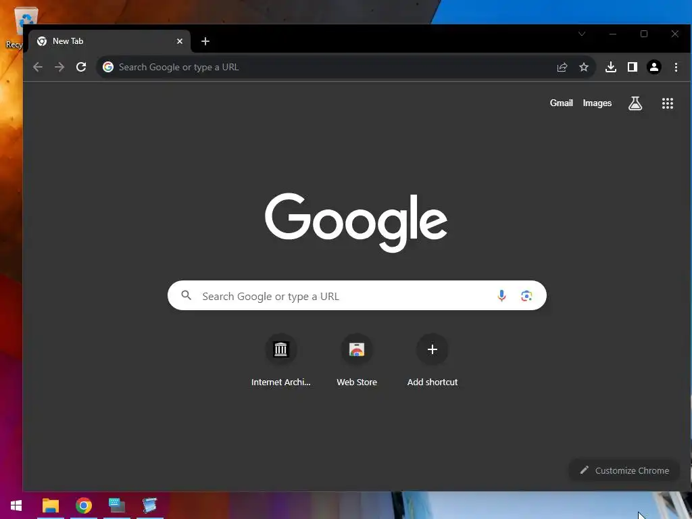Go back using the back arrow
This screenshot has height=519, width=692.
38,67
